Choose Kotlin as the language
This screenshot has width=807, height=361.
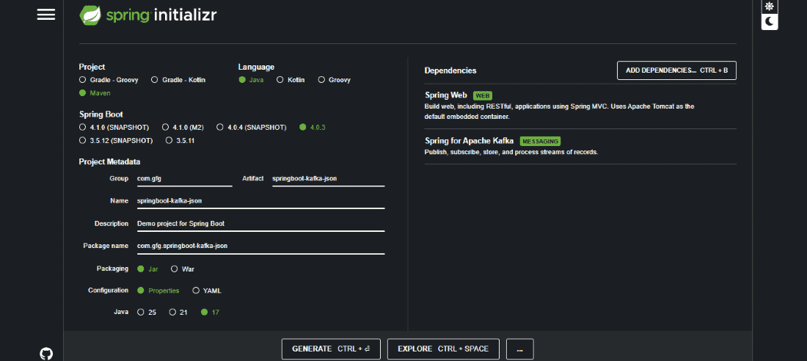click(x=291, y=80)
